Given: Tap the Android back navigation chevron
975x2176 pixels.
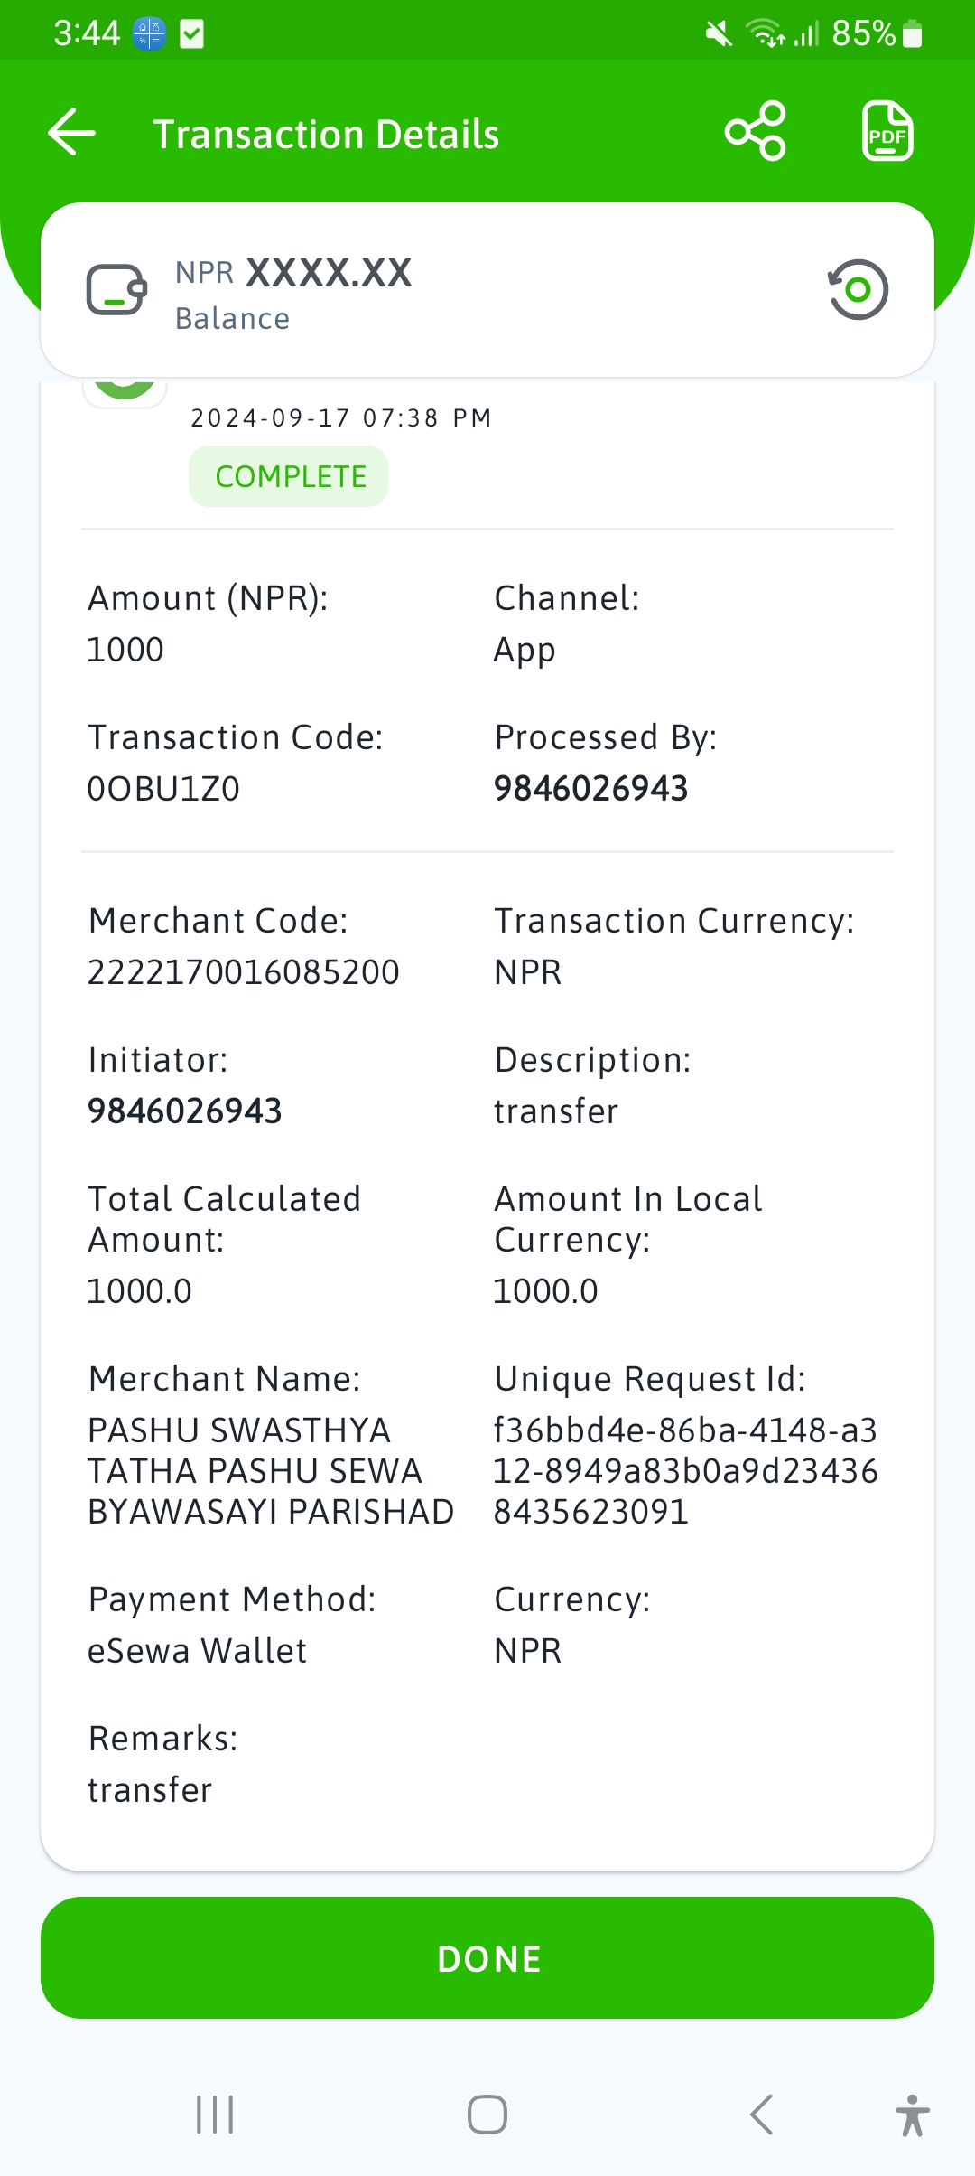Looking at the screenshot, I should click(x=761, y=2115).
